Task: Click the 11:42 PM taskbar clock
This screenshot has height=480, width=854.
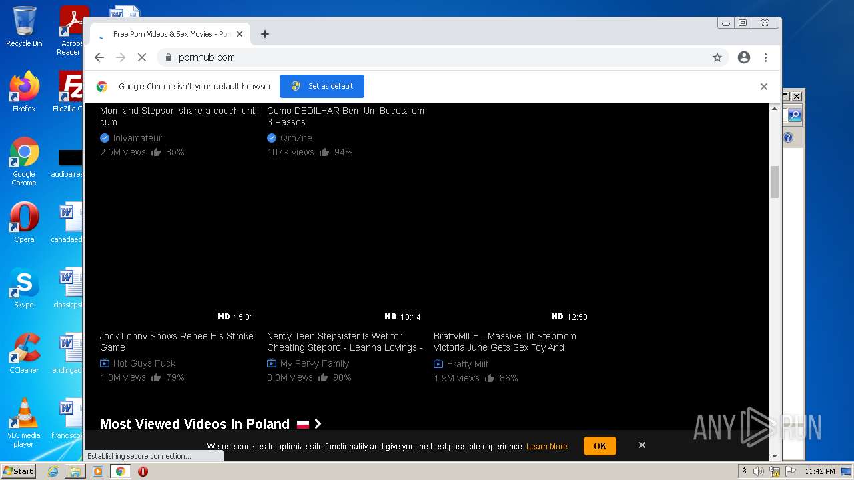Action: [x=819, y=471]
